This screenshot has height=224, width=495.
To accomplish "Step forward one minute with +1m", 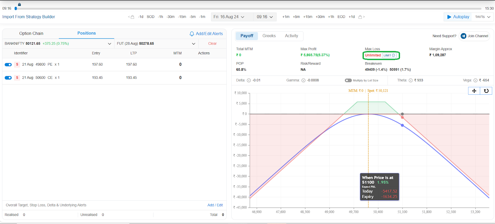I will coord(286,17).
